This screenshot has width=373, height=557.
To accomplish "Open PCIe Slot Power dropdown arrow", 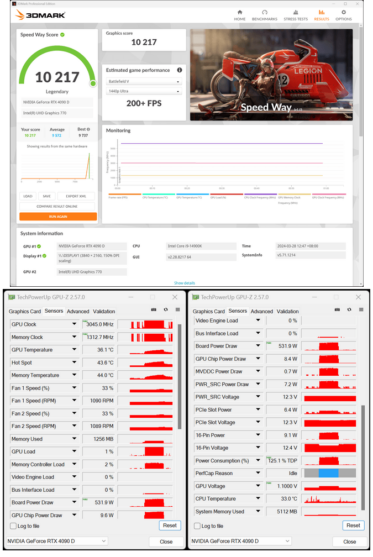I will click(x=258, y=409).
